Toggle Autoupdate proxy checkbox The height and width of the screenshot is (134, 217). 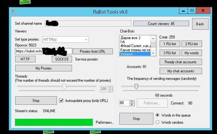(61, 100)
